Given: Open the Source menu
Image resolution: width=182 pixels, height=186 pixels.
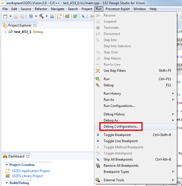Looking at the screenshot, I should click(x=26, y=9).
